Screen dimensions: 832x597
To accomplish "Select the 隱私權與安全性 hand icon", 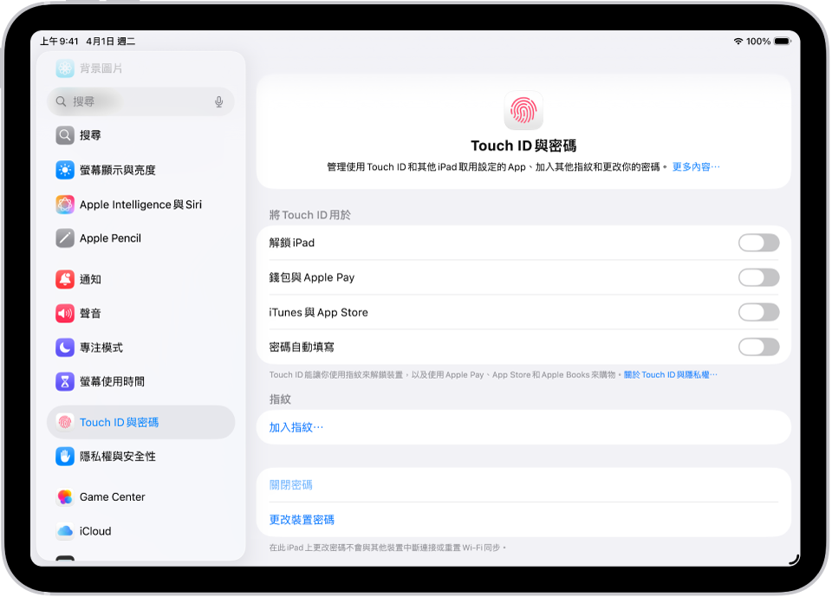I will point(65,456).
